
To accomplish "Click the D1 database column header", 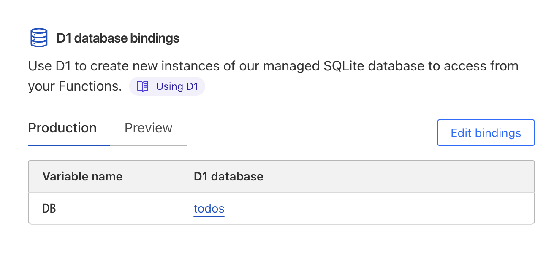I will (x=228, y=176).
